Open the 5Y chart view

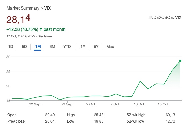(96, 47)
